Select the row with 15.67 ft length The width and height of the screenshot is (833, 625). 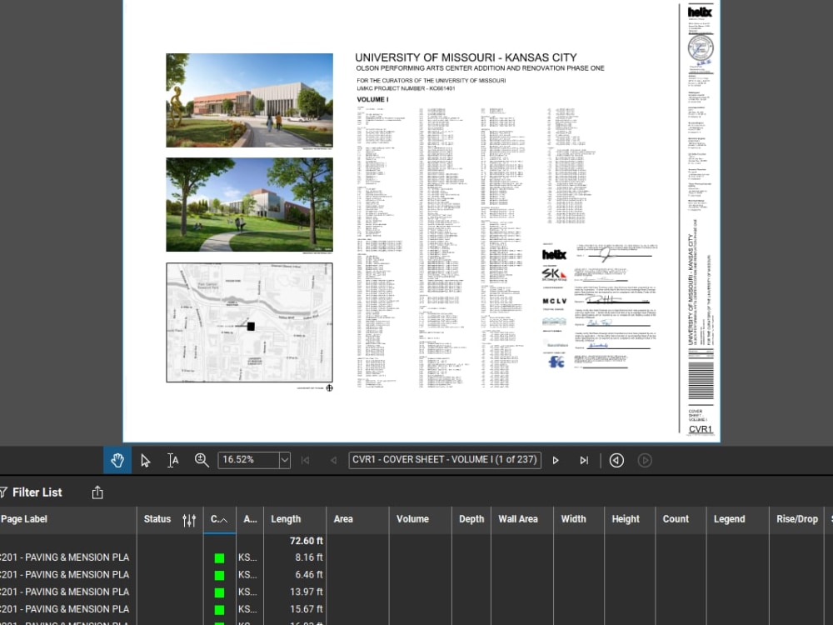coord(416,609)
